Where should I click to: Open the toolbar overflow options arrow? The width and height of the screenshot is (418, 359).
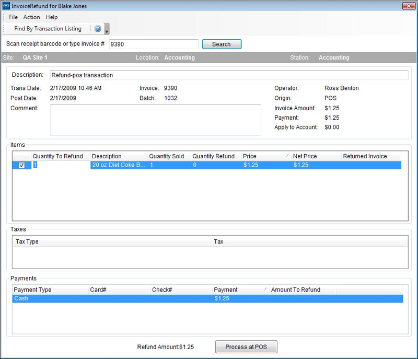click(x=107, y=29)
